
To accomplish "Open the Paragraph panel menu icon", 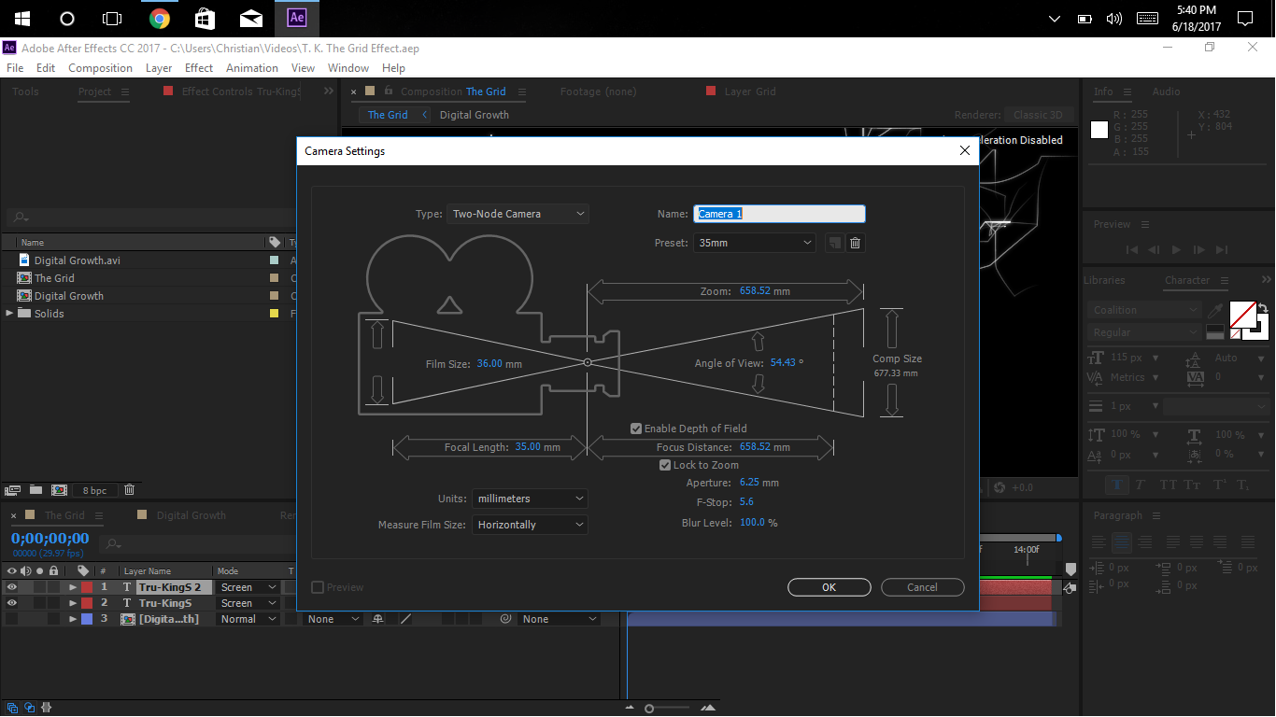I will (1156, 515).
